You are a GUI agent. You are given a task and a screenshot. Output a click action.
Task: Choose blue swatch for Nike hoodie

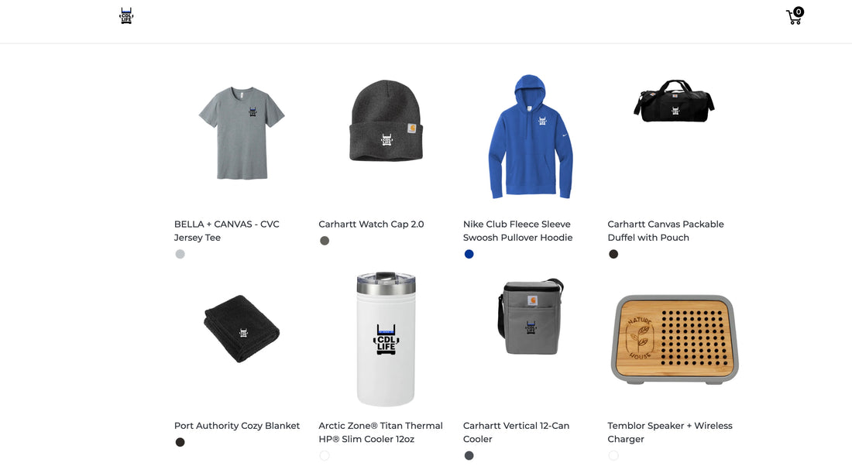tap(469, 254)
